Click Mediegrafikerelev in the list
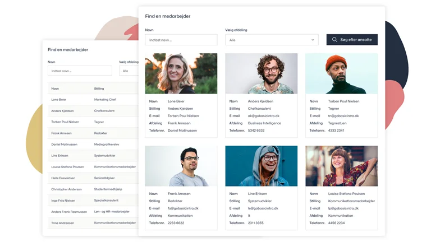The image size is (431, 242). [107, 145]
